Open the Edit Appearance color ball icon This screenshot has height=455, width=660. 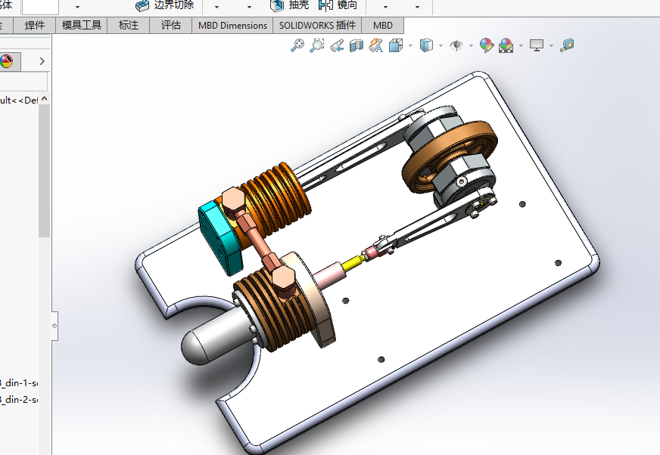point(487,45)
